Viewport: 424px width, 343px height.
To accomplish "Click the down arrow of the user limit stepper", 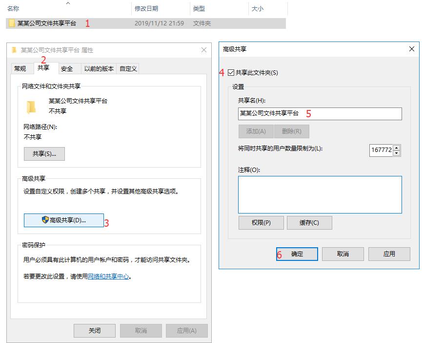I will pos(397,152).
